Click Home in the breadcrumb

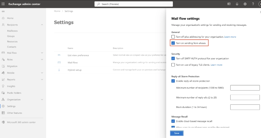pyautogui.click(x=57, y=11)
